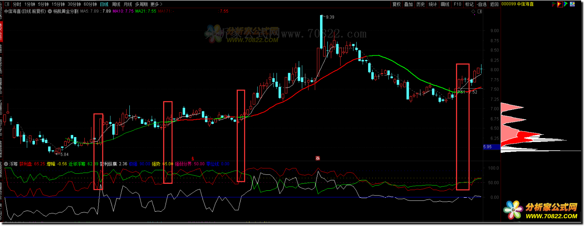
Task: Click the MA21: 7.55 value label
Action: point(146,12)
